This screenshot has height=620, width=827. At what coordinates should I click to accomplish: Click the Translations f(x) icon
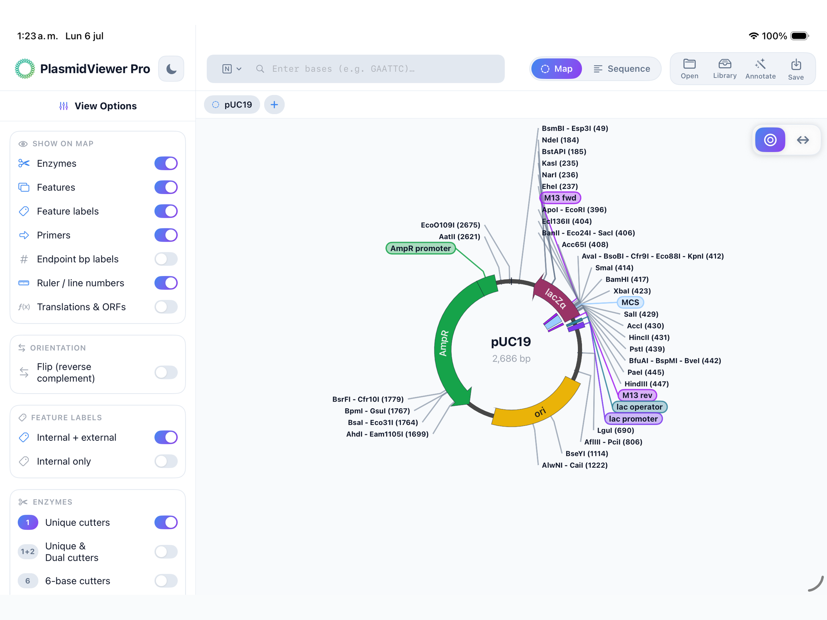click(x=24, y=307)
